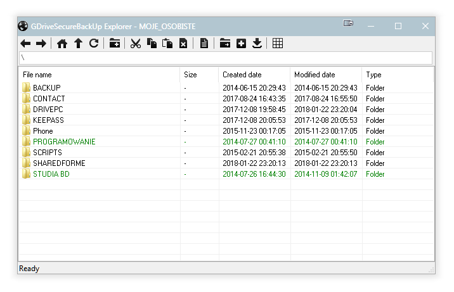Click the KEEPASS folder icon
The width and height of the screenshot is (454, 292).
coord(26,120)
